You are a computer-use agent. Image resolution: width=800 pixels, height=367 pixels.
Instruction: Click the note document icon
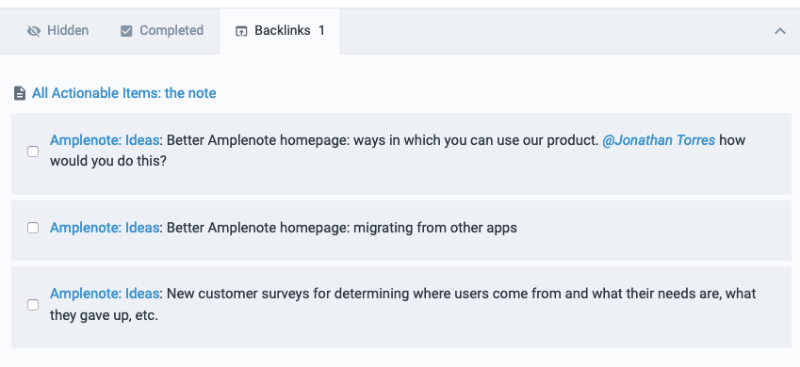[20, 93]
